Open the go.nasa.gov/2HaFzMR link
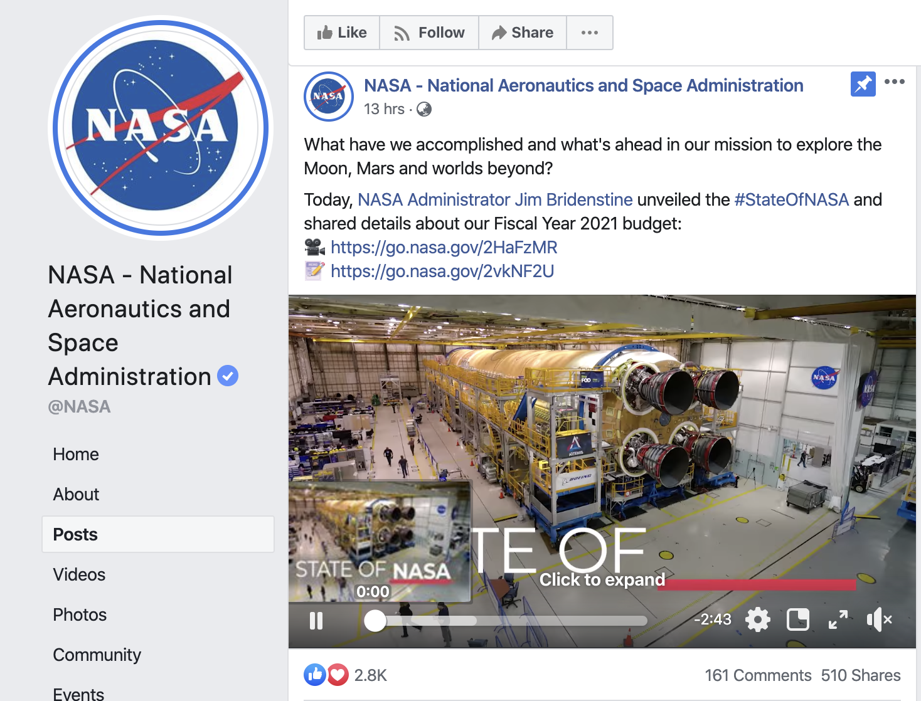The width and height of the screenshot is (921, 701). [x=444, y=247]
